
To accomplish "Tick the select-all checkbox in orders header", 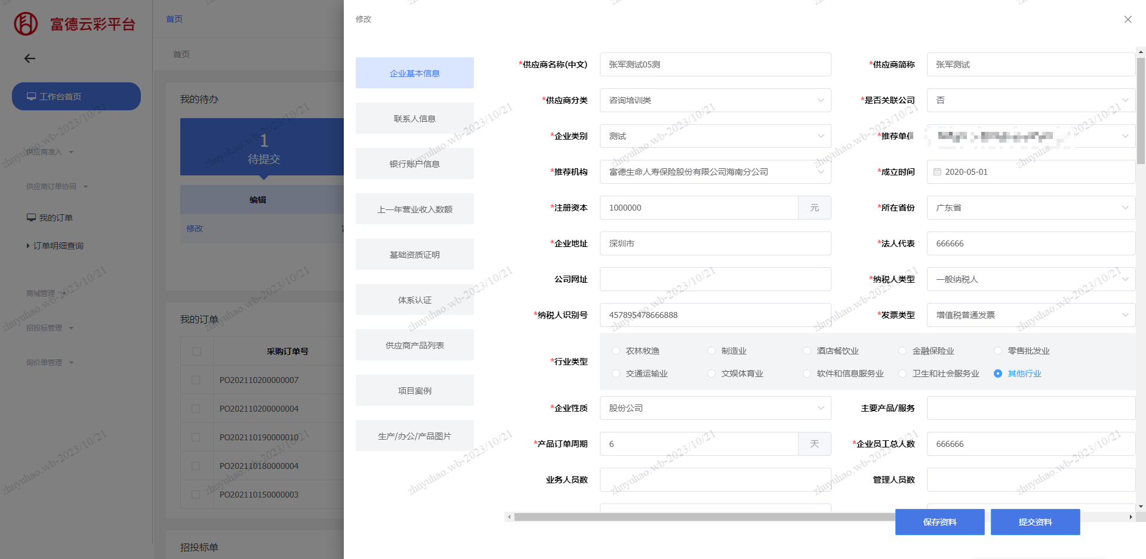I will (x=197, y=351).
